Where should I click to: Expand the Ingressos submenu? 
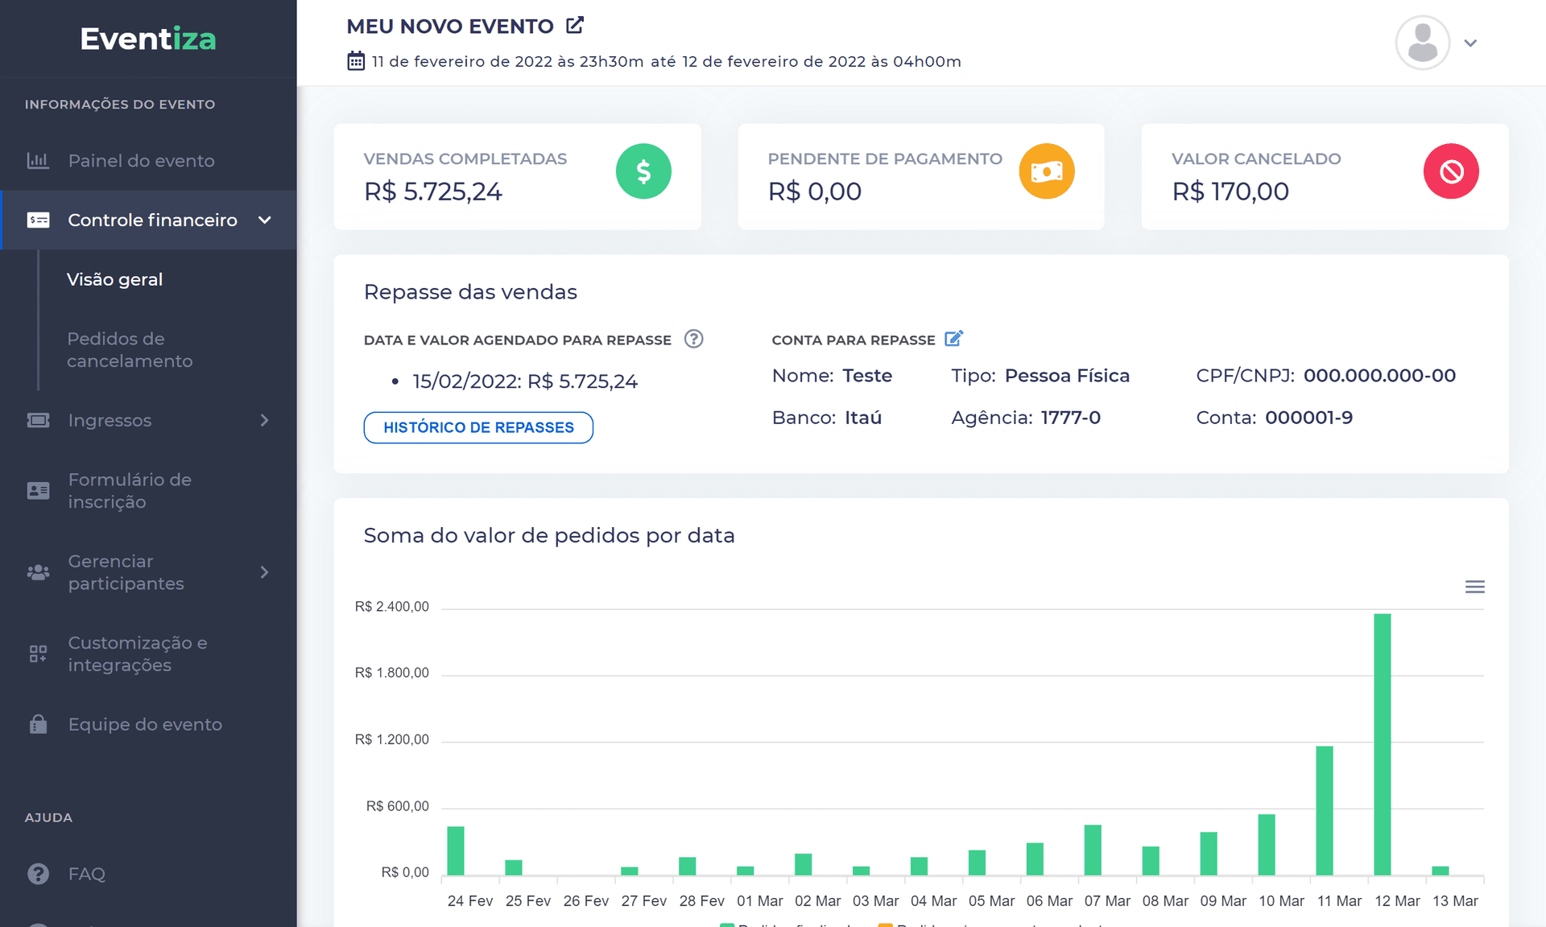264,420
